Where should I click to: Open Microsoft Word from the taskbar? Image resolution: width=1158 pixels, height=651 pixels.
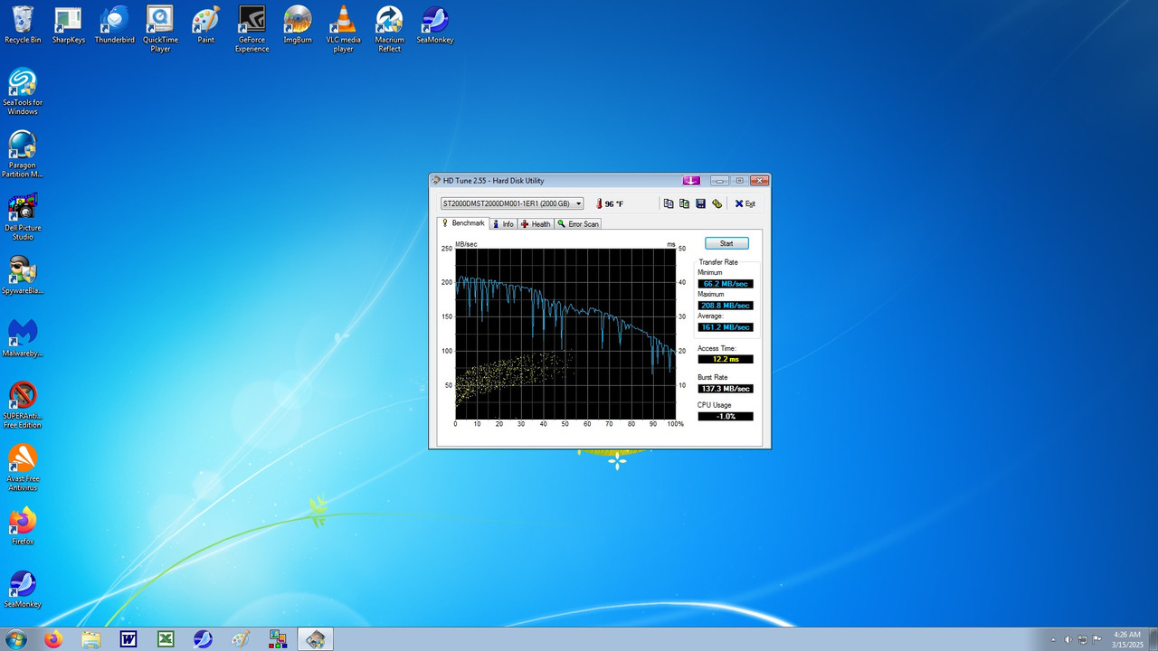click(x=128, y=639)
